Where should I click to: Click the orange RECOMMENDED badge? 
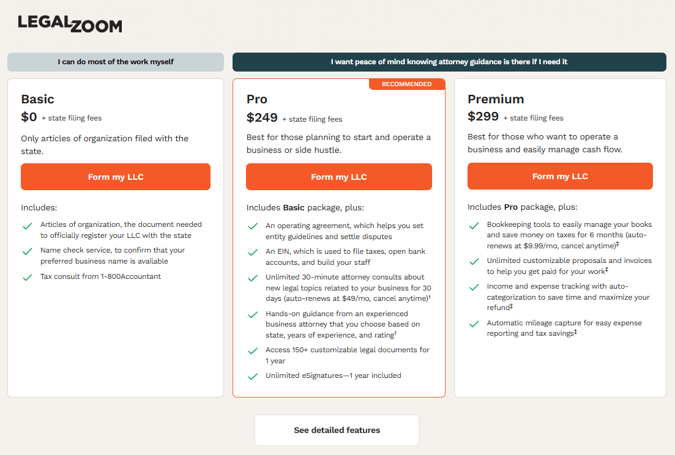pos(407,84)
